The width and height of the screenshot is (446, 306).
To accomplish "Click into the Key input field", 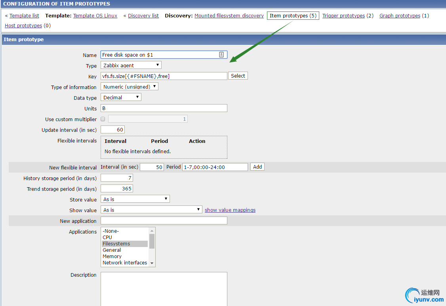I will click(x=164, y=76).
